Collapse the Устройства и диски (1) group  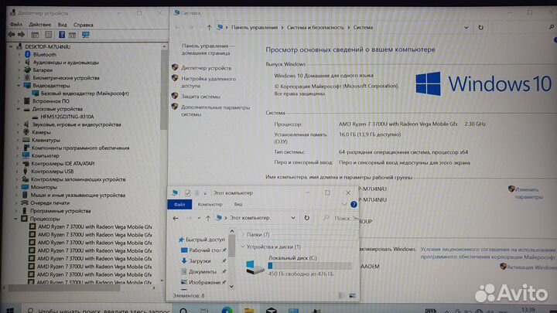click(243, 247)
